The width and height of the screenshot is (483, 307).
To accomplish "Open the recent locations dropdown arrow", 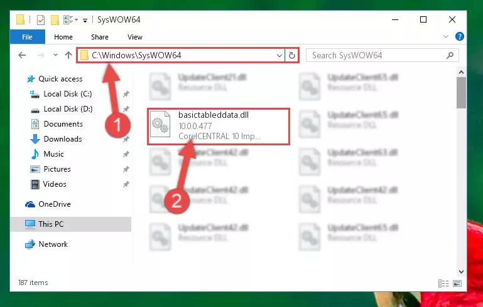I will click(x=55, y=55).
